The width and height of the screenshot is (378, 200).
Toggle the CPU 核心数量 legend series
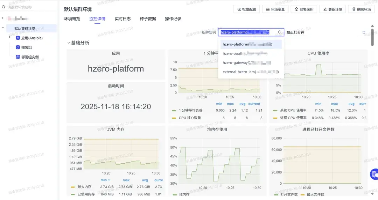pyautogui.click(x=190, y=118)
